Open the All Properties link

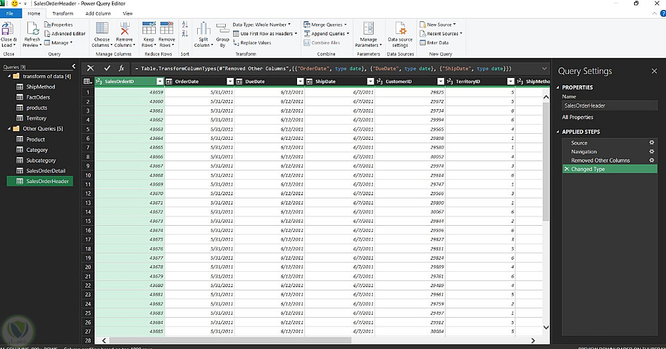pyautogui.click(x=577, y=117)
